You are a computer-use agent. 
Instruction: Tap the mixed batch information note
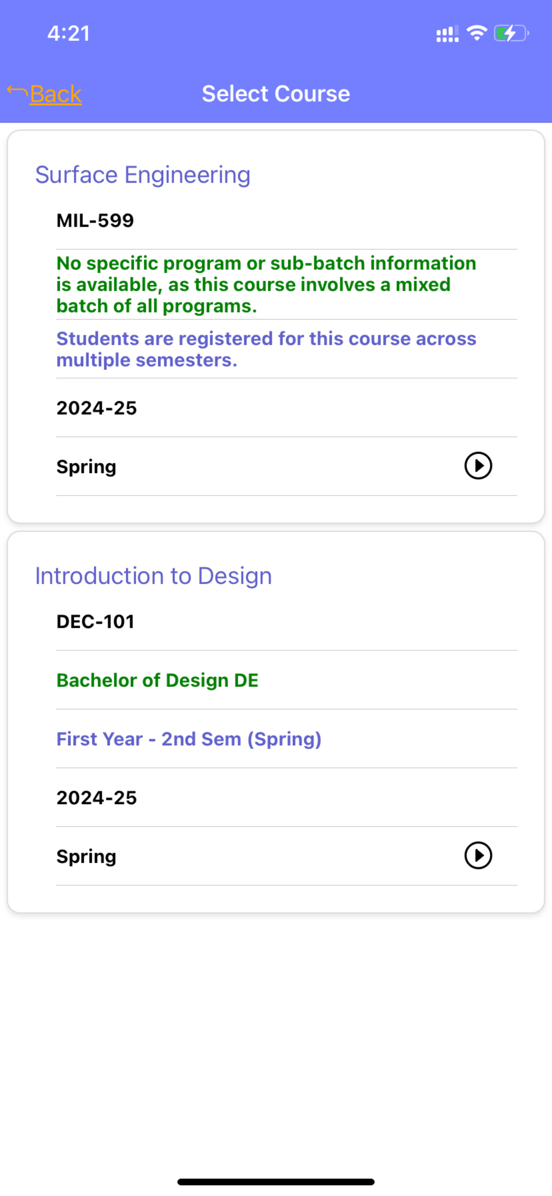tap(266, 285)
